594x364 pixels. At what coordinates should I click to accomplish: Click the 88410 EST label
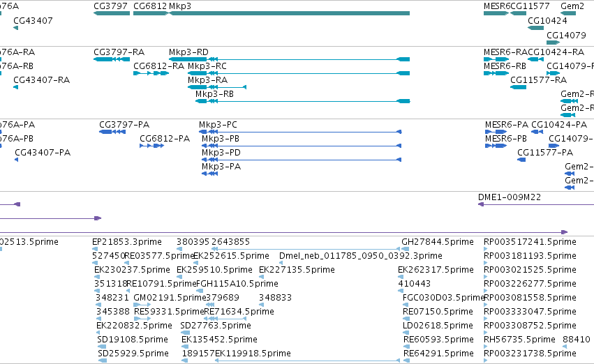[x=577, y=340]
